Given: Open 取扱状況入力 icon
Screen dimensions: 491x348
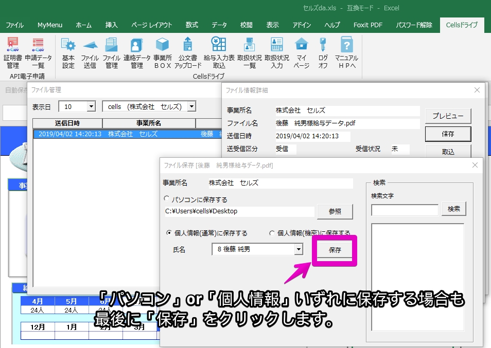Looking at the screenshot, I should (277, 52).
